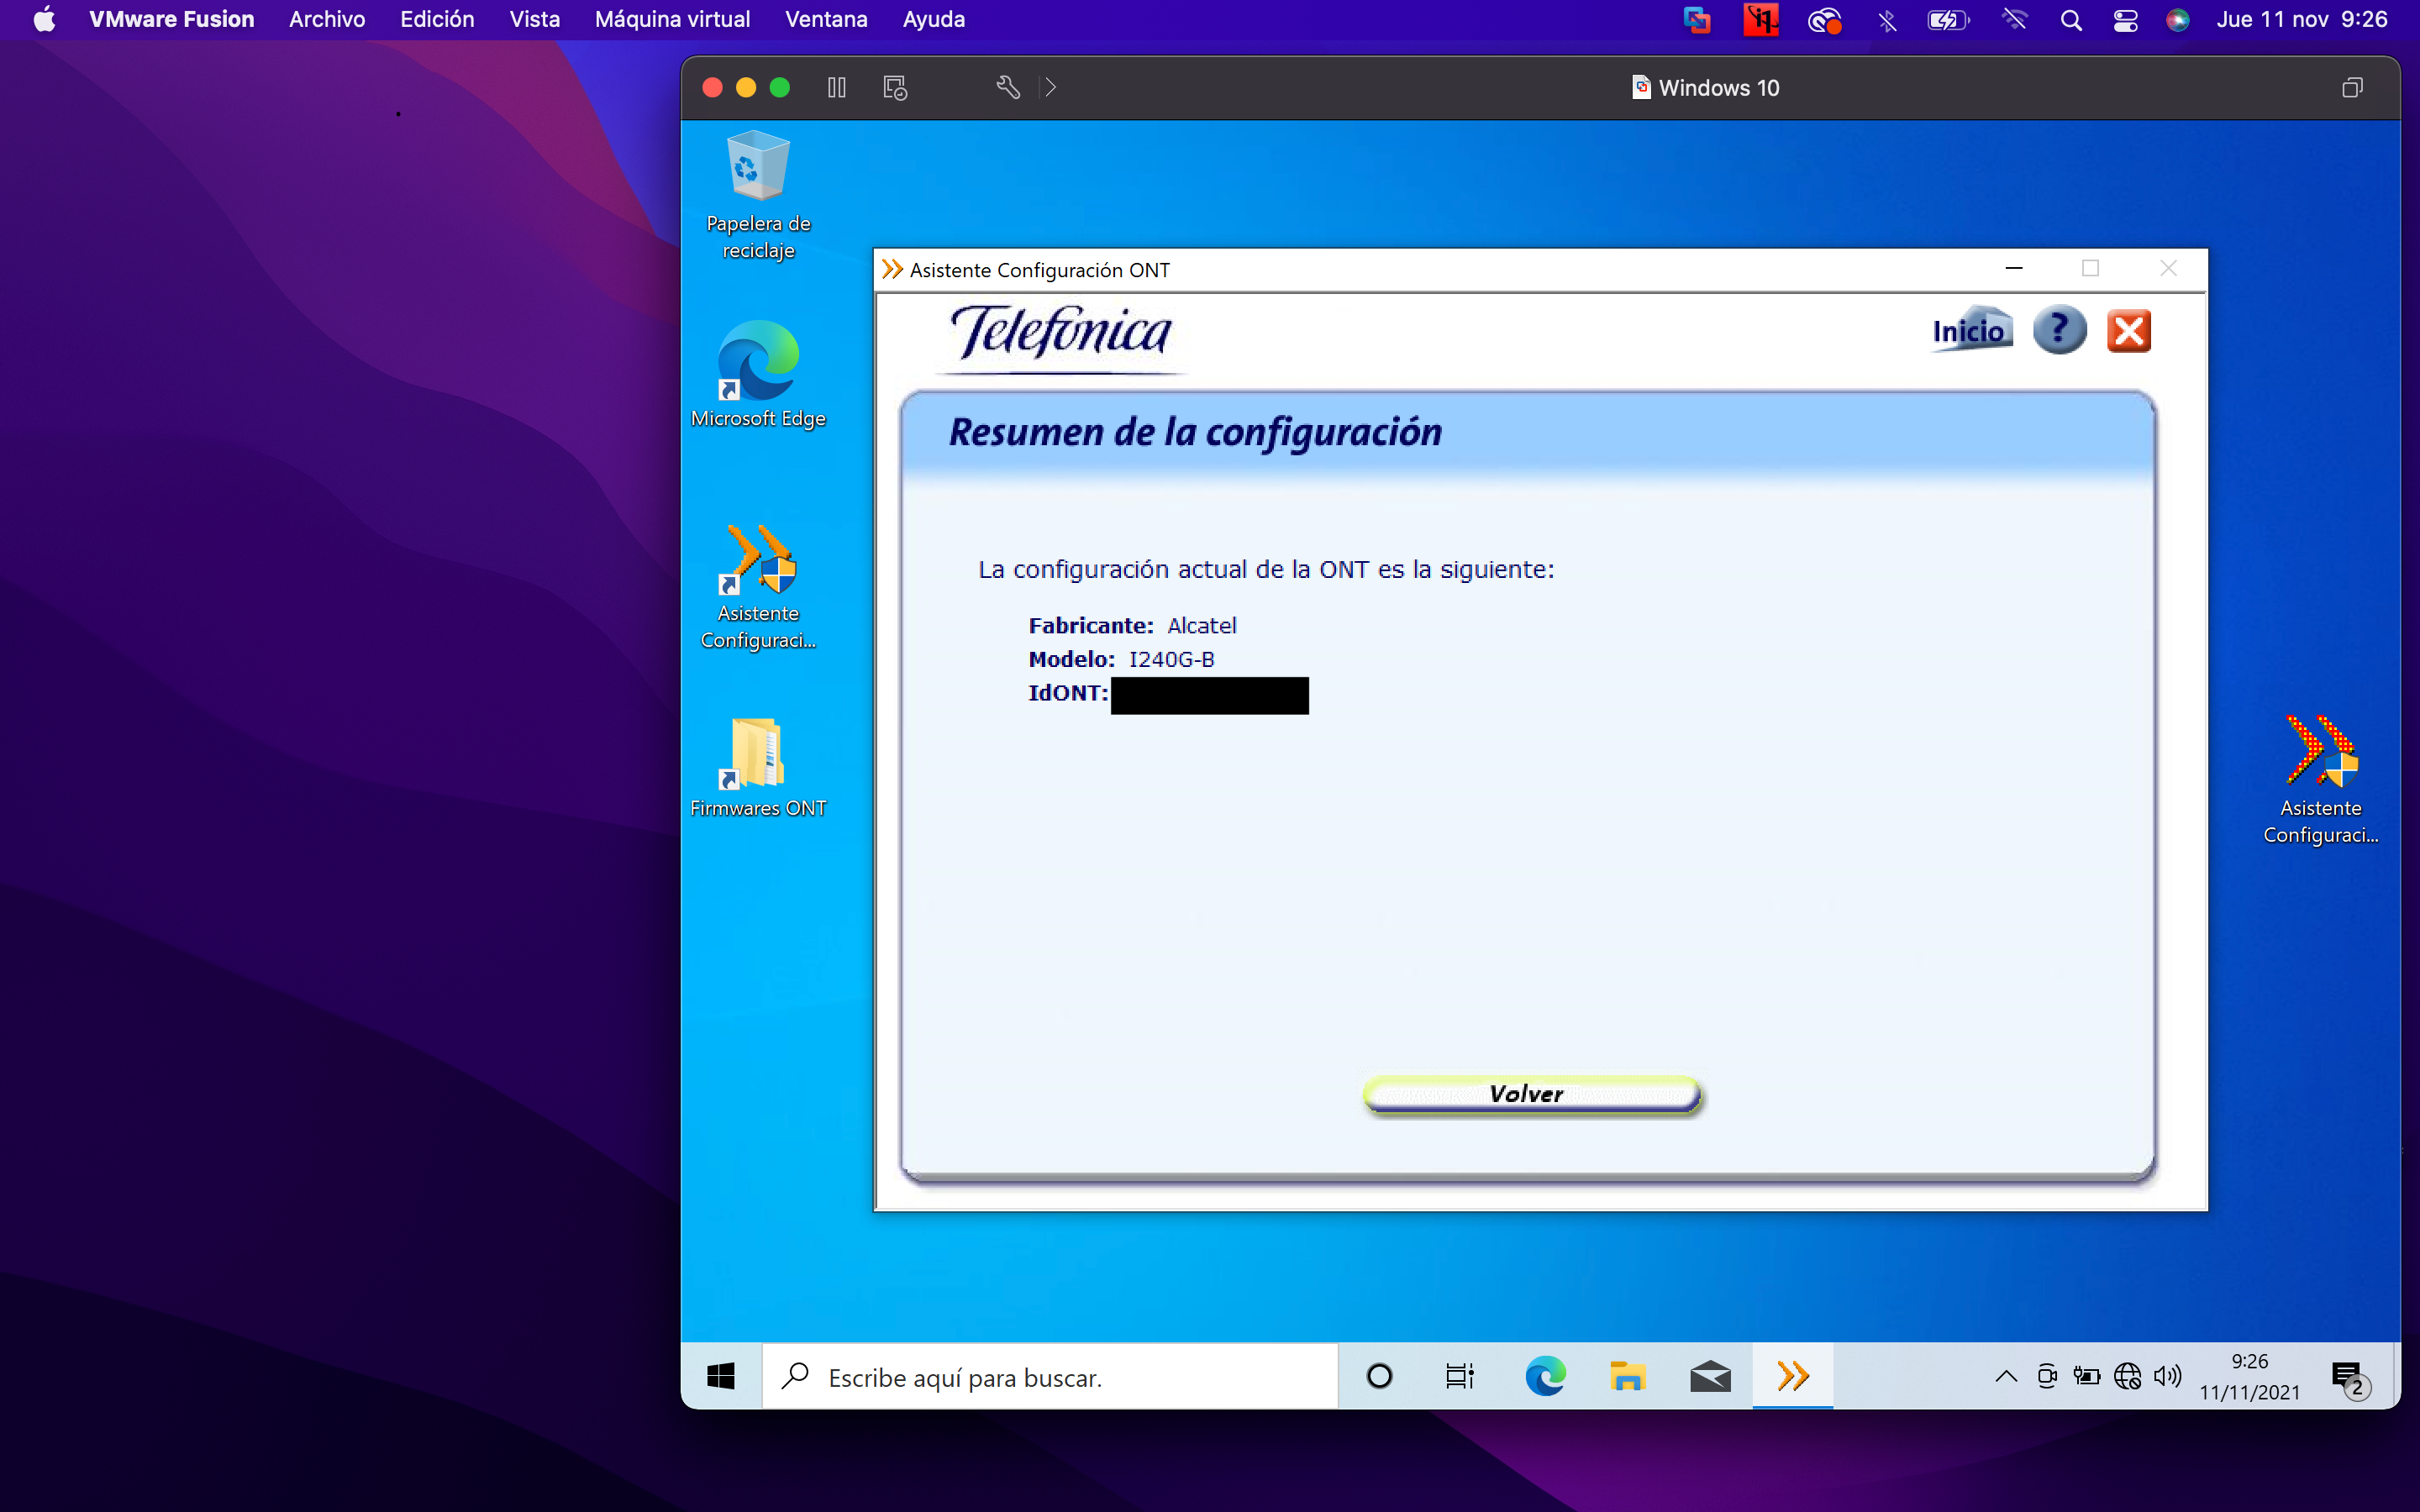The width and height of the screenshot is (2420, 1512).
Task: Open Siri from the macOS menu bar
Action: [2180, 19]
